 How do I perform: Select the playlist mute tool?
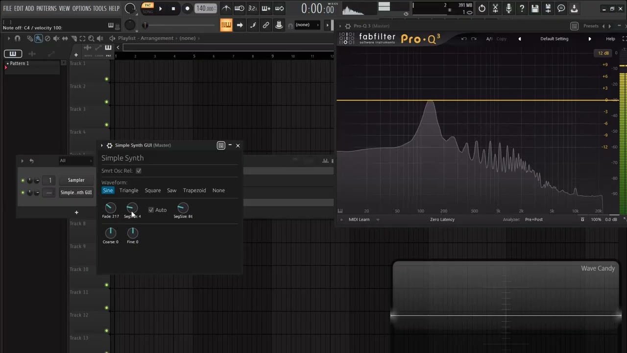pos(56,38)
